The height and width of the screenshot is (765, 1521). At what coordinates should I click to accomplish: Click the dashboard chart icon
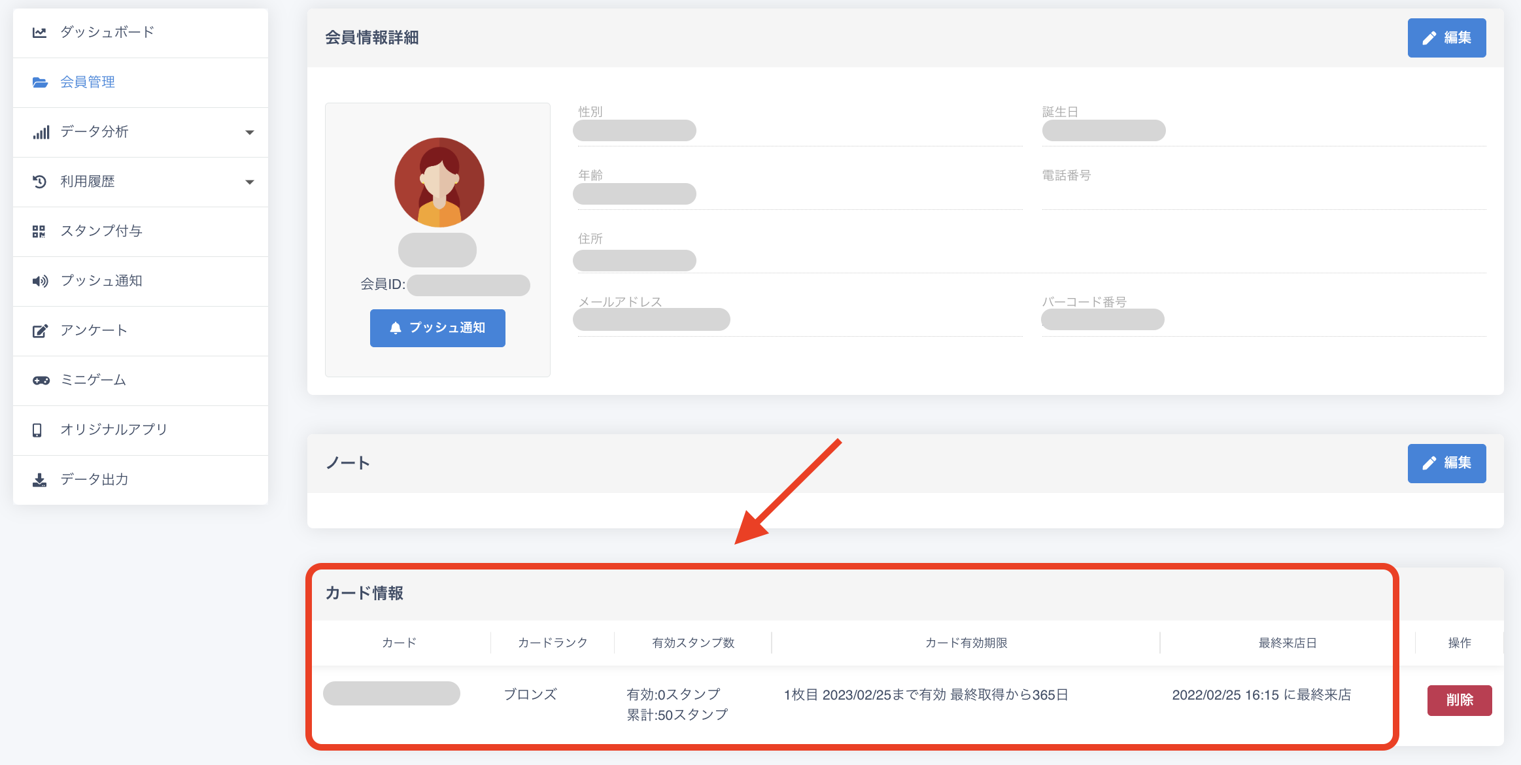click(x=40, y=32)
